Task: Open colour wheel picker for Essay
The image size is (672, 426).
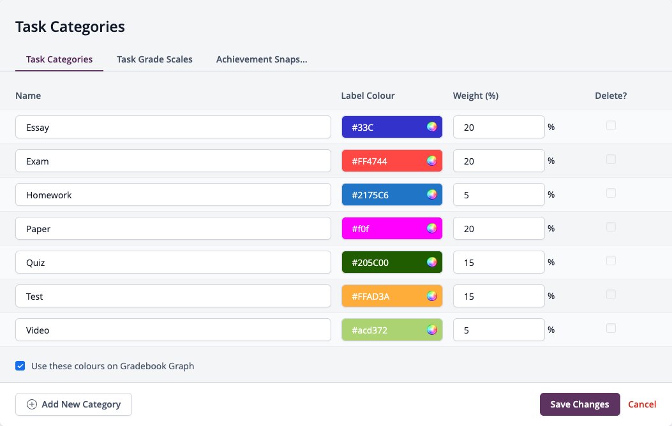Action: tap(431, 127)
